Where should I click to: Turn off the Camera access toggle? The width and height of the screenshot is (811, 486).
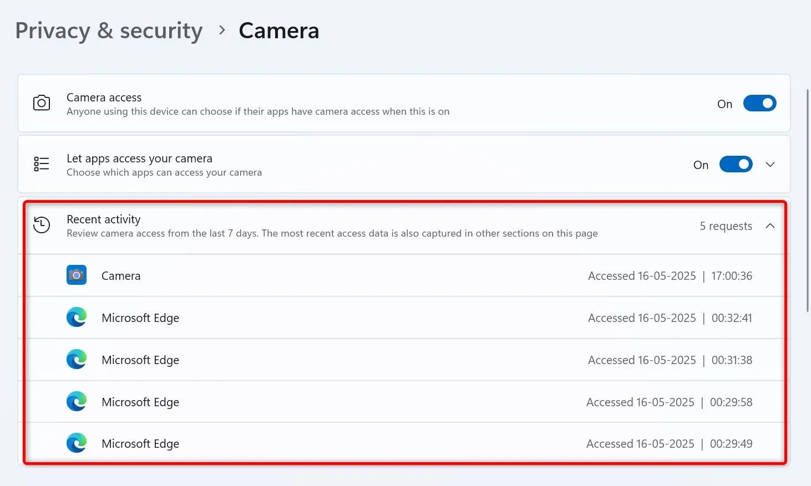(759, 104)
